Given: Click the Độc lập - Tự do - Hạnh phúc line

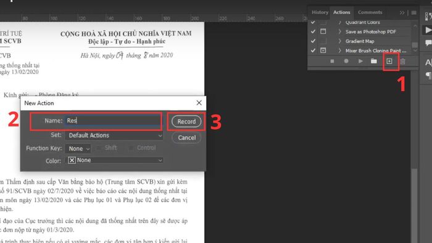Looking at the screenshot, I should tap(127, 41).
